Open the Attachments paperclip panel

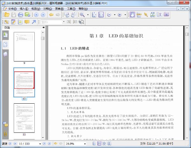pyautogui.click(x=5, y=134)
